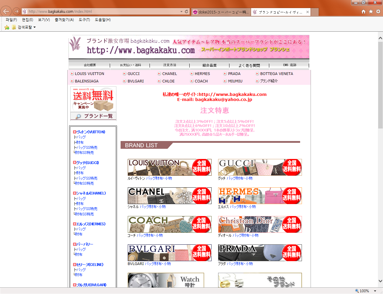Screen dimensions: 383x294
Task: Open the 100% zoom level dropdown
Action: click(375, 291)
